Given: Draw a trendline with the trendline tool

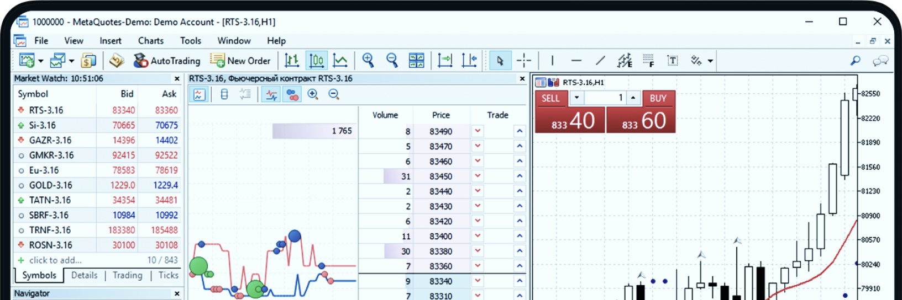Looking at the screenshot, I should [x=600, y=61].
